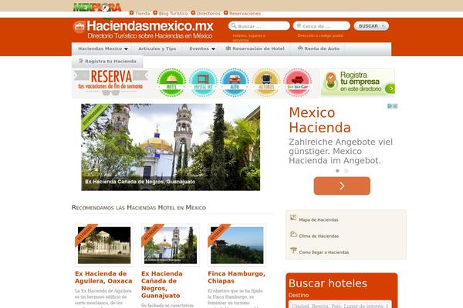
Task: Open the Directorios link
Action: pos(208,13)
